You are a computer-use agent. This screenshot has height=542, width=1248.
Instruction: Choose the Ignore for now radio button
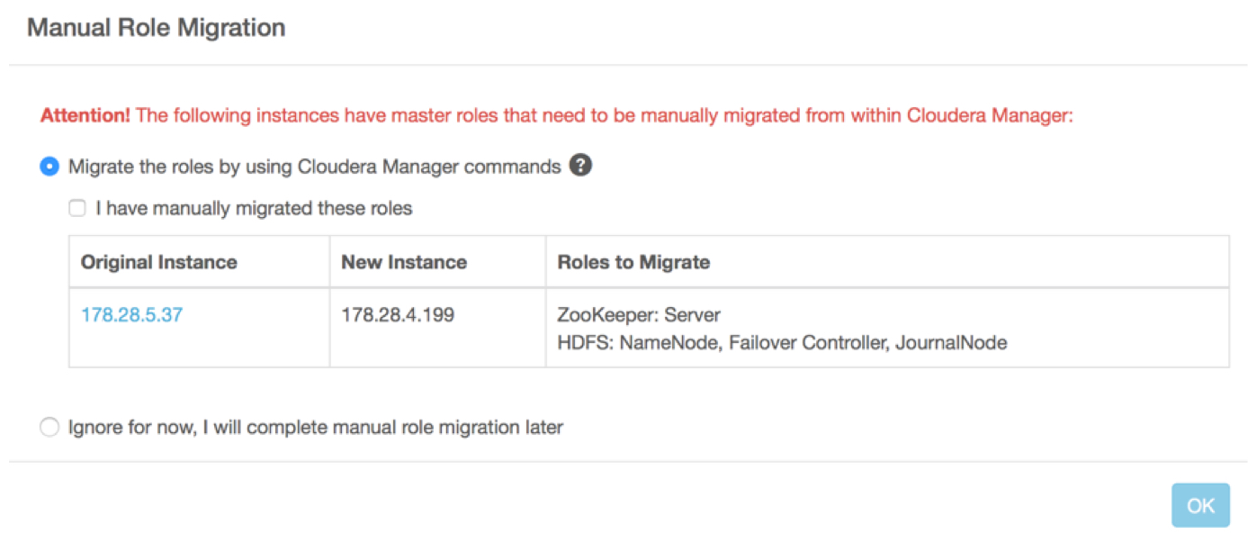pyautogui.click(x=49, y=427)
